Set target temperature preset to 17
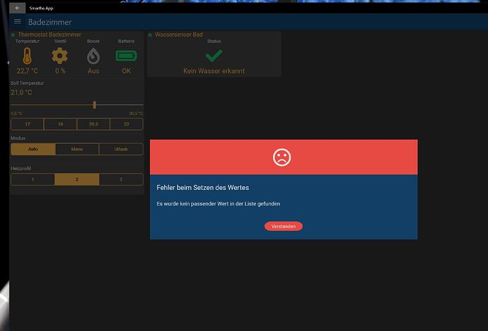This screenshot has height=331, width=488. pos(27,124)
